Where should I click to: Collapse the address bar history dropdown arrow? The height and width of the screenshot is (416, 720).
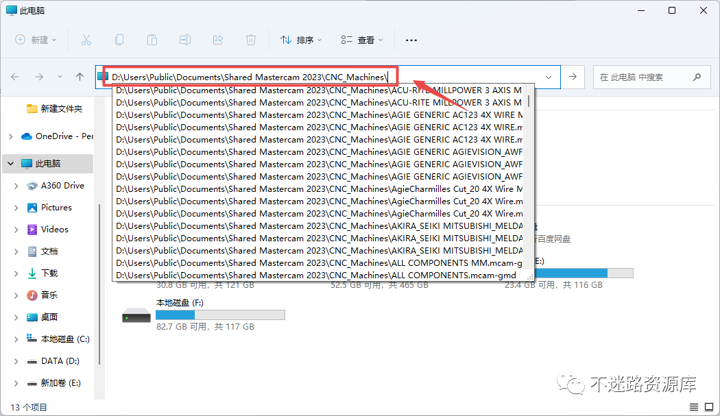[549, 77]
